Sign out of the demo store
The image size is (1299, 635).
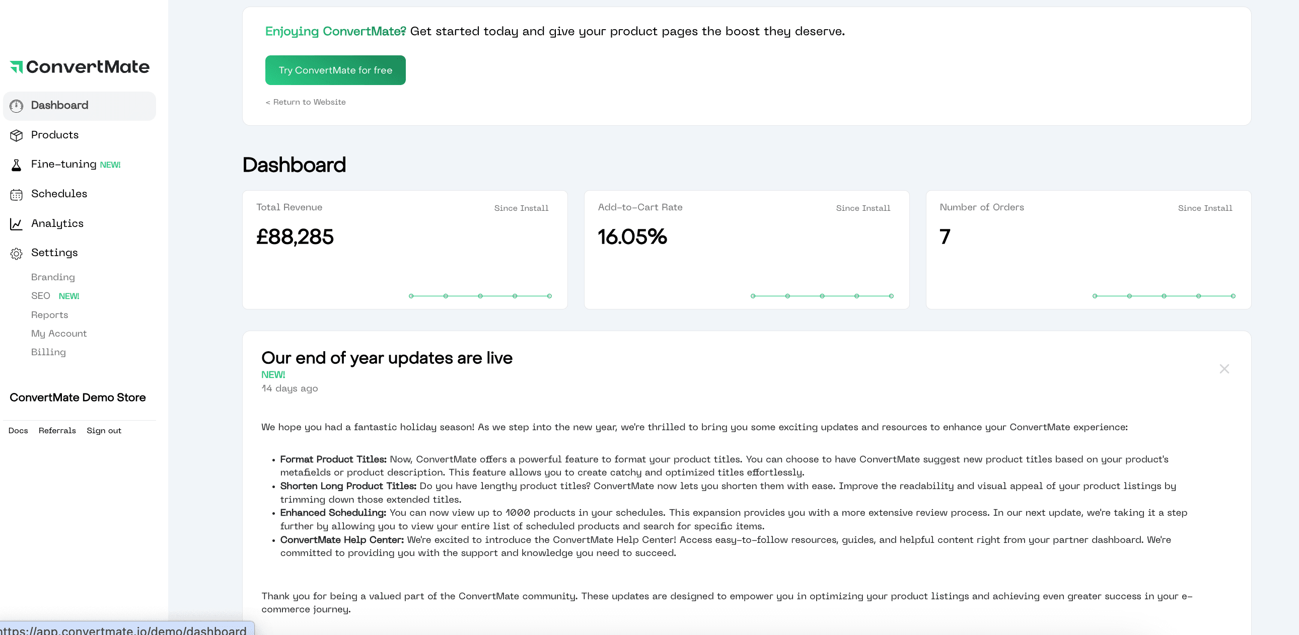(x=104, y=430)
